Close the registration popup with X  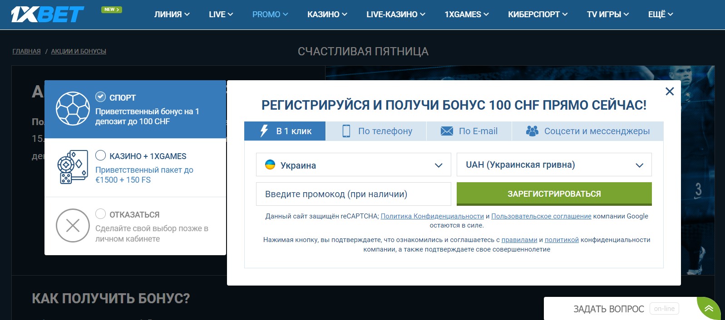tap(670, 92)
